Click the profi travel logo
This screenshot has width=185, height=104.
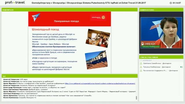click(15, 3)
